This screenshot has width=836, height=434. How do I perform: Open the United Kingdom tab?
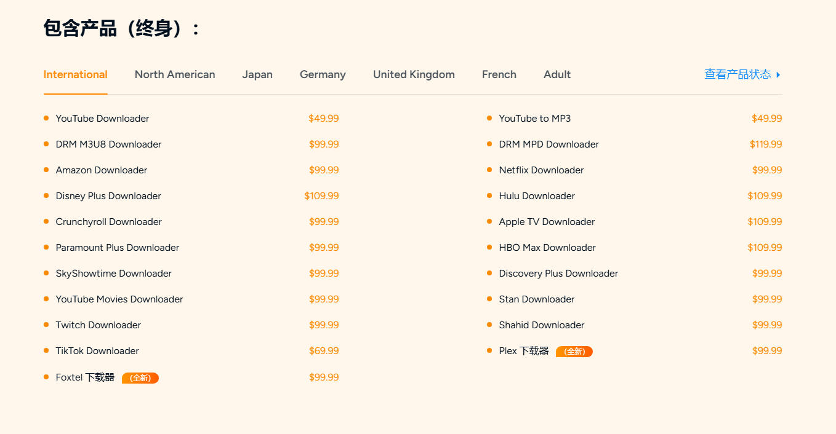414,74
